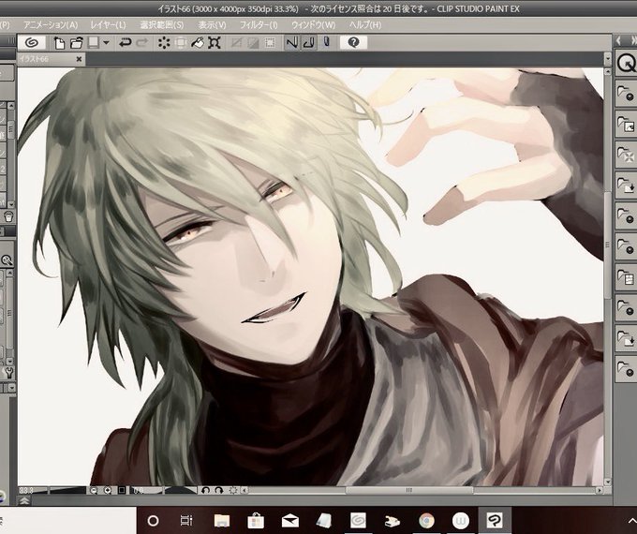Screen dimensions: 637x534
Task: Collapse the right palette dock left arrow
Action: 618,40
